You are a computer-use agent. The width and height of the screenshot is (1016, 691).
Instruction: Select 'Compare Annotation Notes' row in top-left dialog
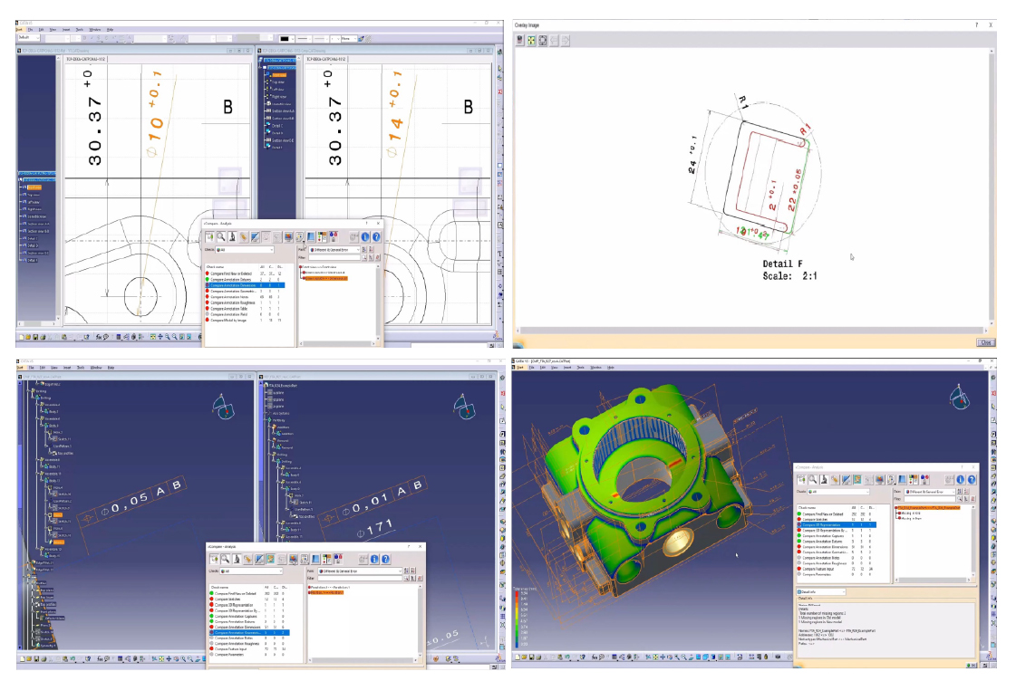244,297
